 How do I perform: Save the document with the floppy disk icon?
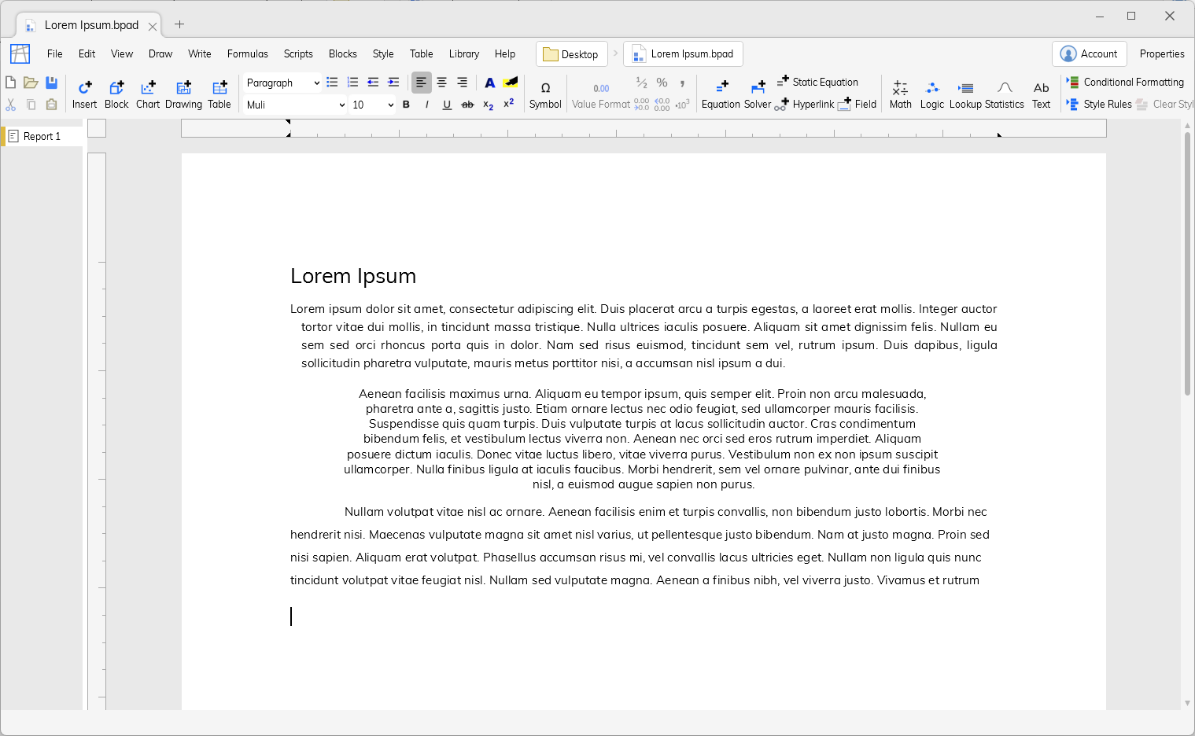click(x=52, y=83)
